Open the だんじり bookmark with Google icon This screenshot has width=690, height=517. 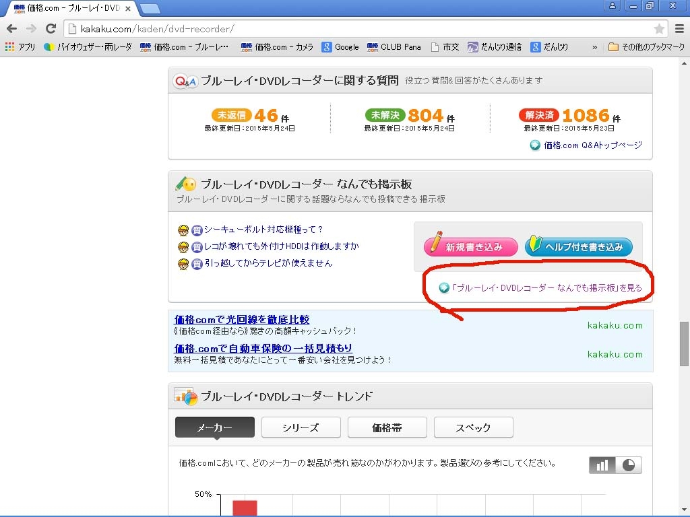coord(549,46)
